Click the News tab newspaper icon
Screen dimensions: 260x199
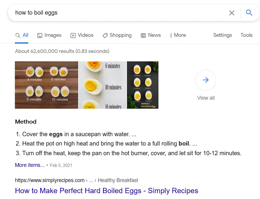tap(143, 35)
